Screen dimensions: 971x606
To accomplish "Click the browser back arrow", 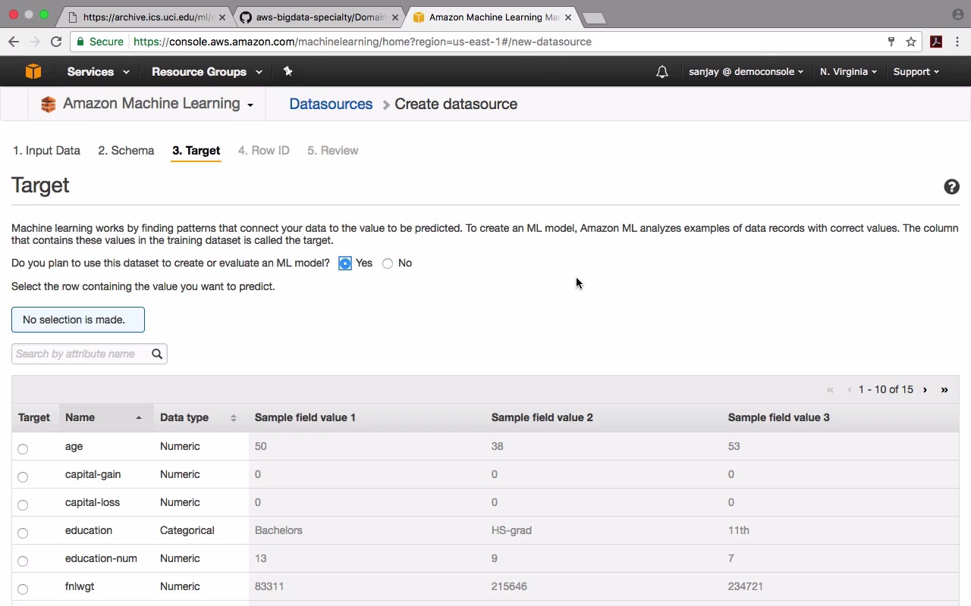I will (14, 42).
